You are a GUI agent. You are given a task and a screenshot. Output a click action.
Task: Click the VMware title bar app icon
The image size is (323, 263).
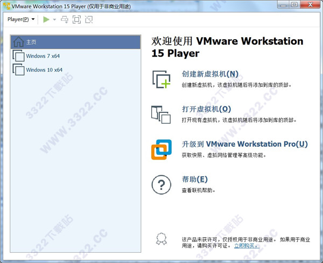(x=6, y=6)
